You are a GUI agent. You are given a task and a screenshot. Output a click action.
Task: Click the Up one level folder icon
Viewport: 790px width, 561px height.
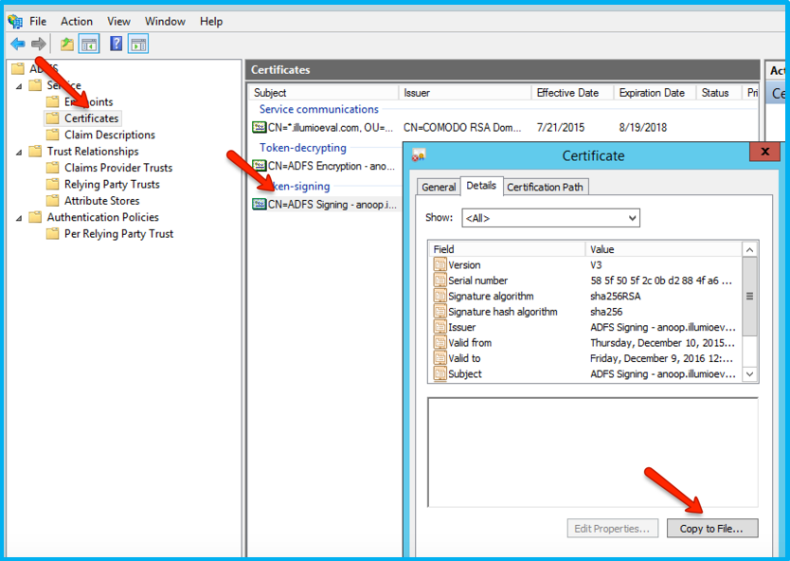tap(66, 44)
